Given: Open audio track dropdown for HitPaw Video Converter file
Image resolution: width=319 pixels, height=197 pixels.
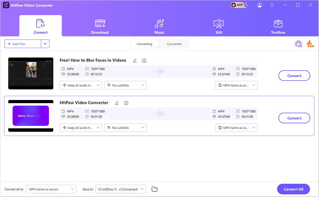Looking at the screenshot, I should pyautogui.click(x=81, y=127).
